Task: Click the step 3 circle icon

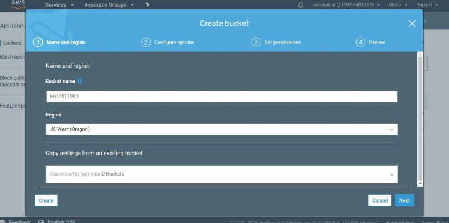Action: 256,43
